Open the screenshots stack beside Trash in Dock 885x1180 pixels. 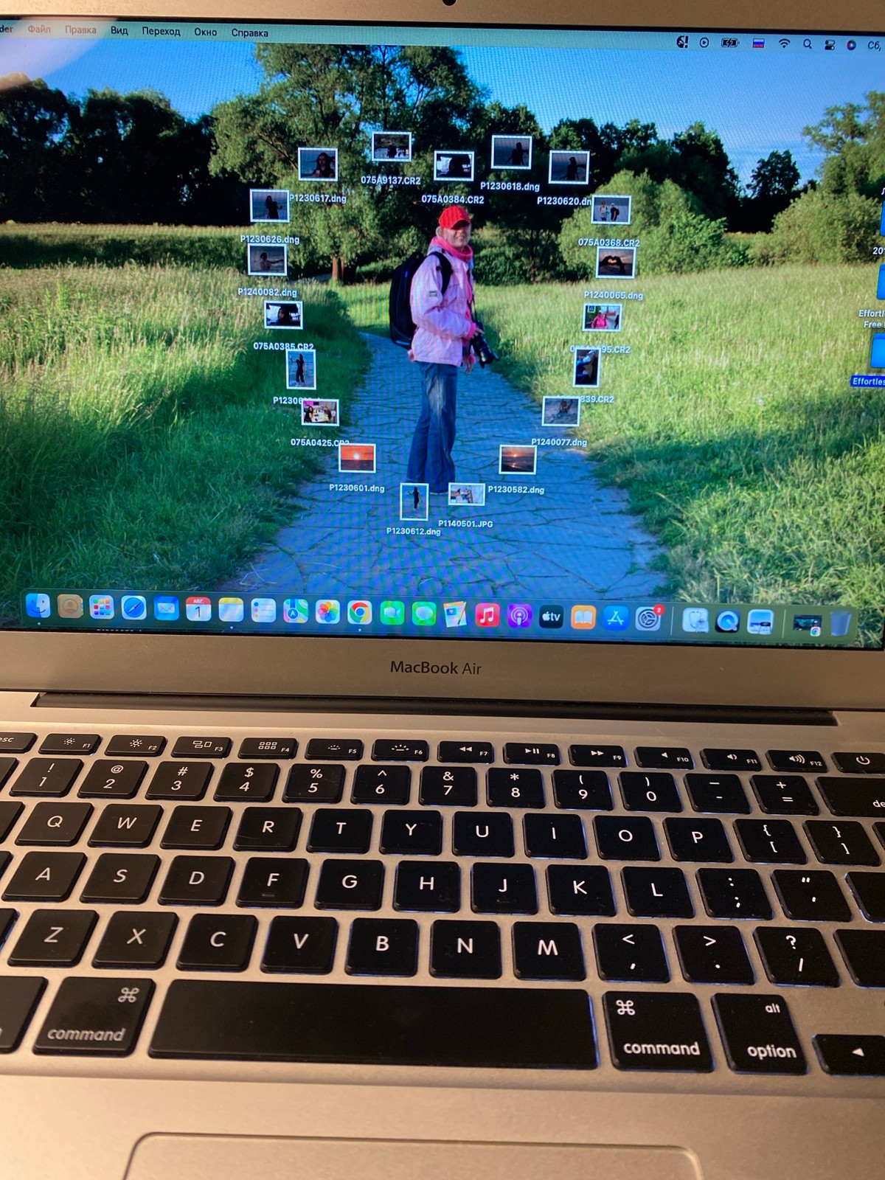(806, 624)
